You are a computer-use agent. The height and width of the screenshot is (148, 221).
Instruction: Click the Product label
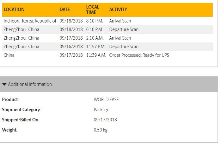(x=10, y=100)
